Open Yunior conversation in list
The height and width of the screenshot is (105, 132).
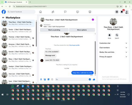tap(18, 31)
